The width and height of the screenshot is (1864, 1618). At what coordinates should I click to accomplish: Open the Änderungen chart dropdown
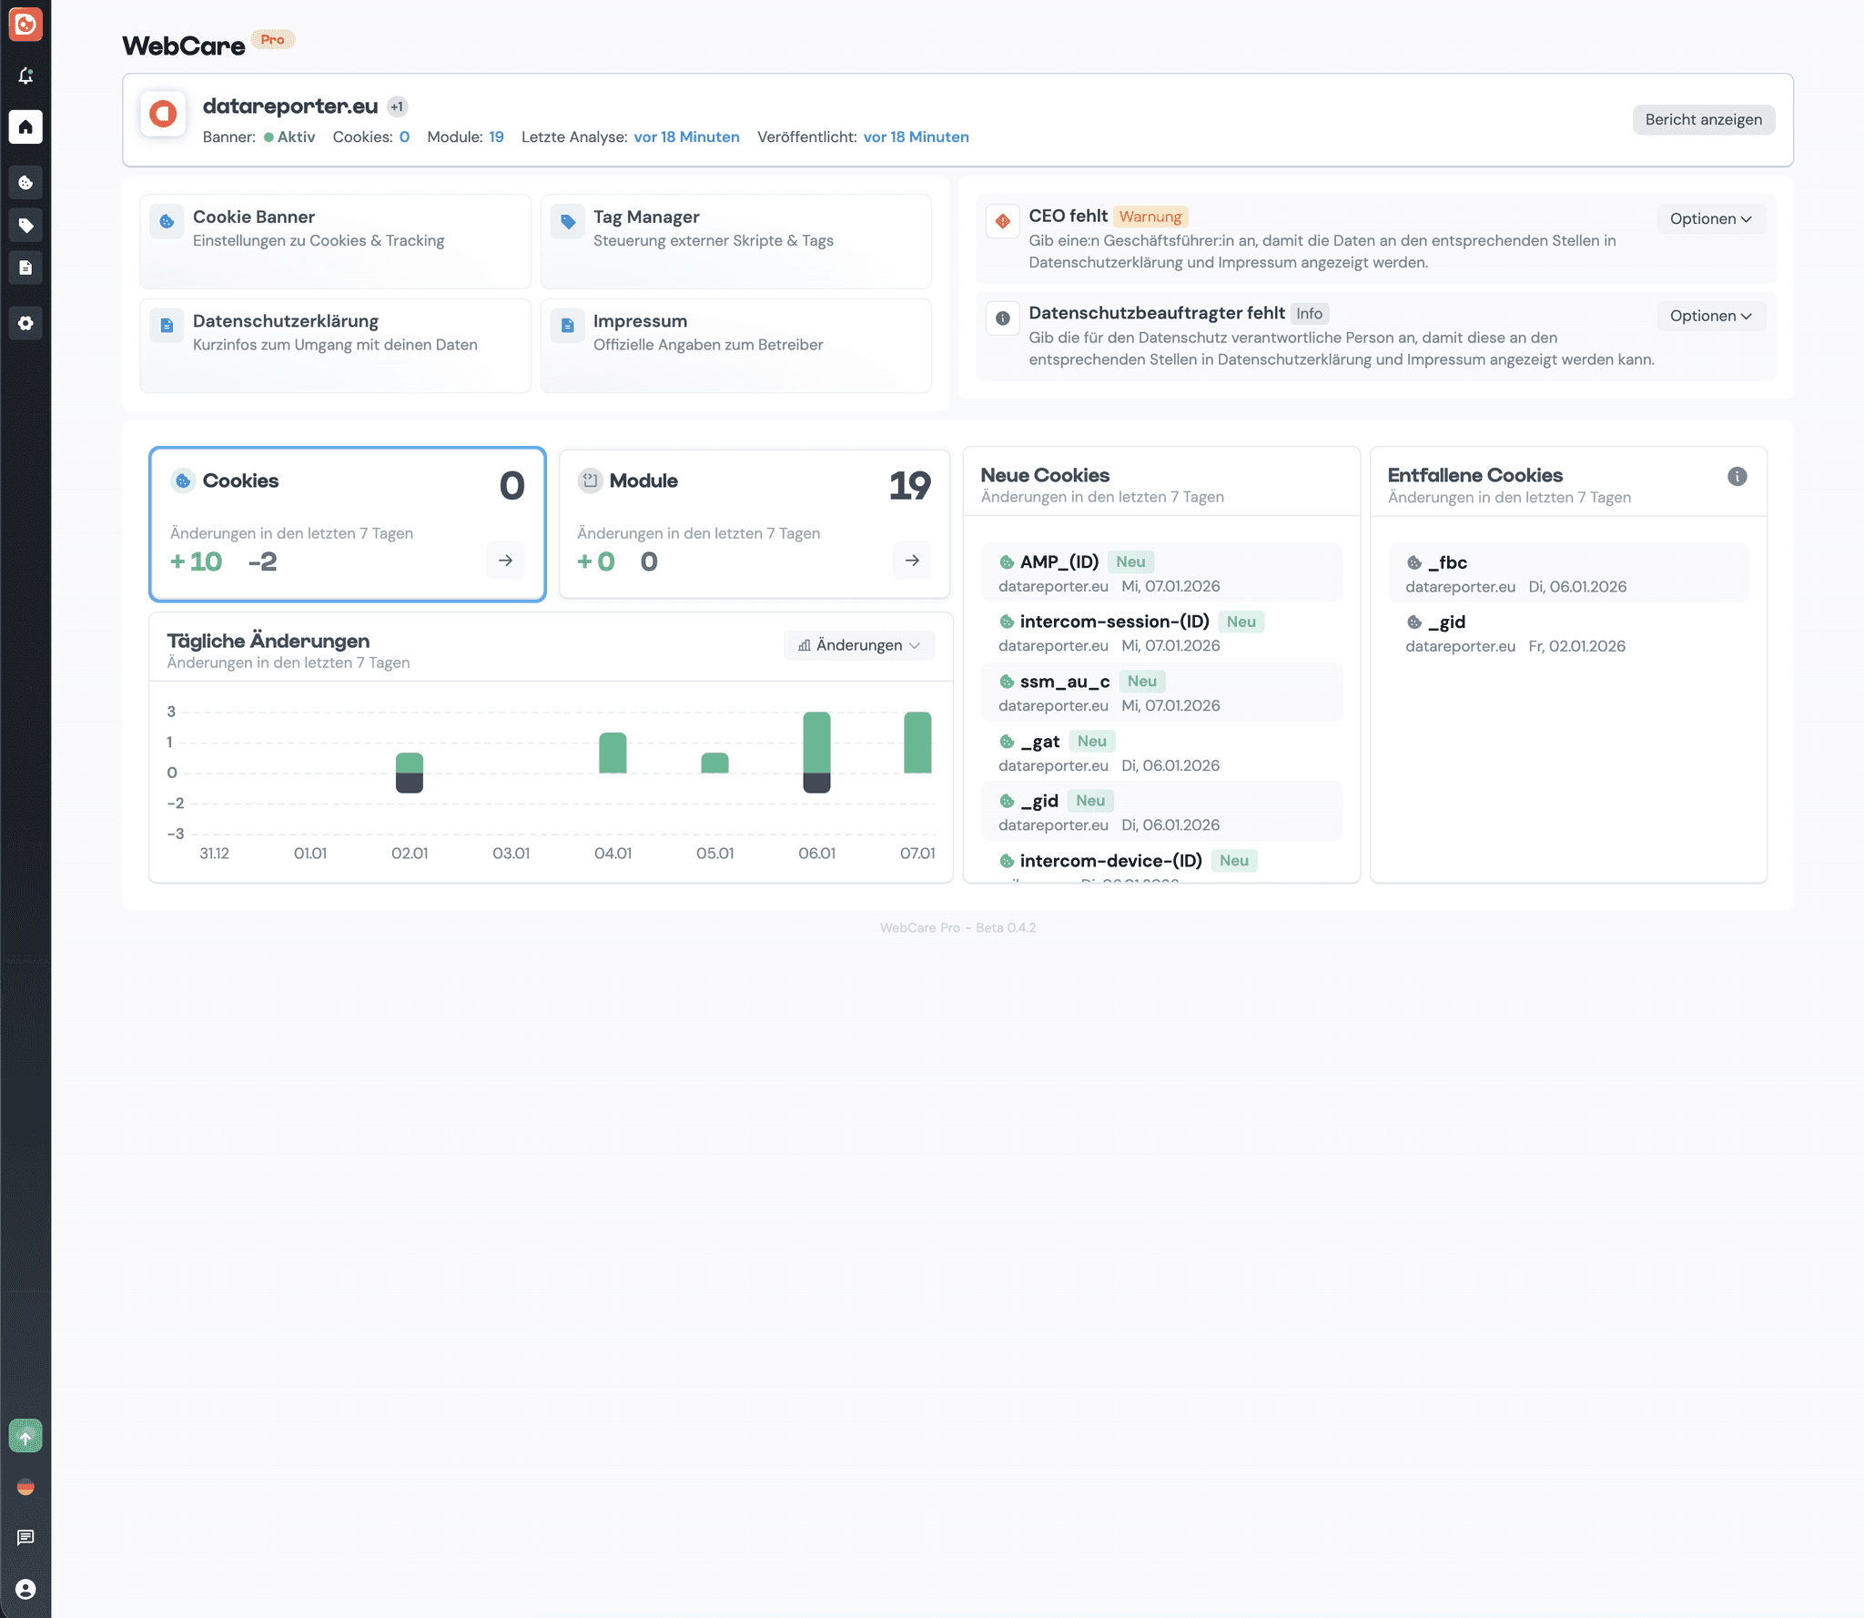[858, 645]
